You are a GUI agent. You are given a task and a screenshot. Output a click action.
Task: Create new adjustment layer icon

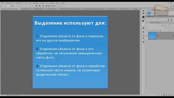click(x=166, y=95)
